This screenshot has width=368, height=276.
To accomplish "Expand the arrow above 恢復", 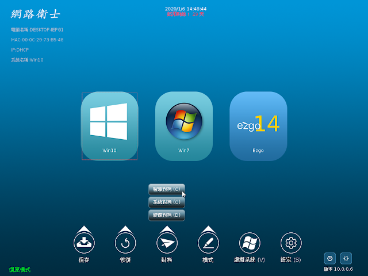I will pyautogui.click(x=125, y=229).
